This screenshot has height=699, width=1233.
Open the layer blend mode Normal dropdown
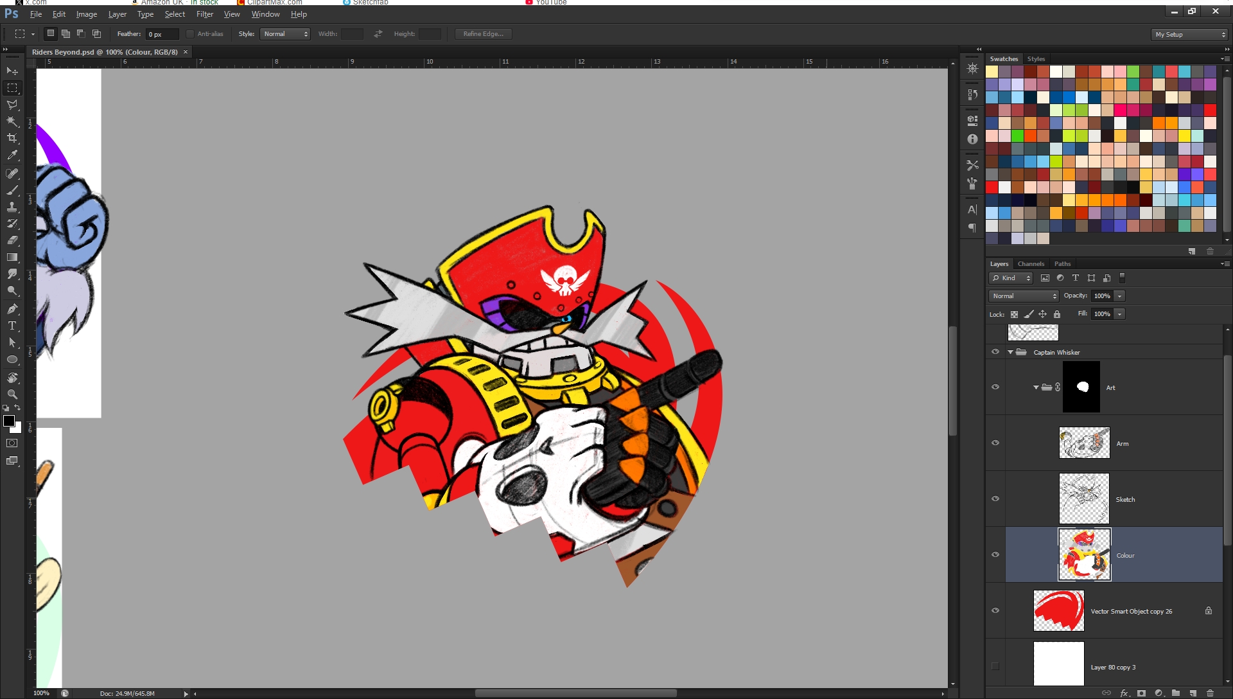click(1024, 296)
